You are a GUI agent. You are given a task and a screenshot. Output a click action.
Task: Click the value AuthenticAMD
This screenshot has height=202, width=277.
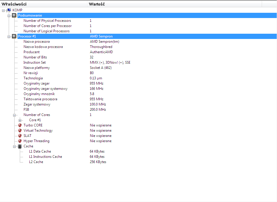point(101,52)
